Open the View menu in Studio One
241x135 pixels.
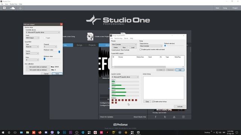pos(6,4)
